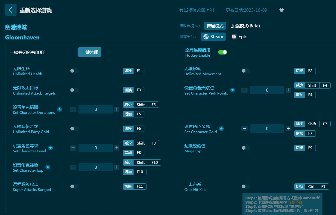Increase Set Character Perk Points value
Viewport: 336px width, 215px height.
[x=288, y=90]
